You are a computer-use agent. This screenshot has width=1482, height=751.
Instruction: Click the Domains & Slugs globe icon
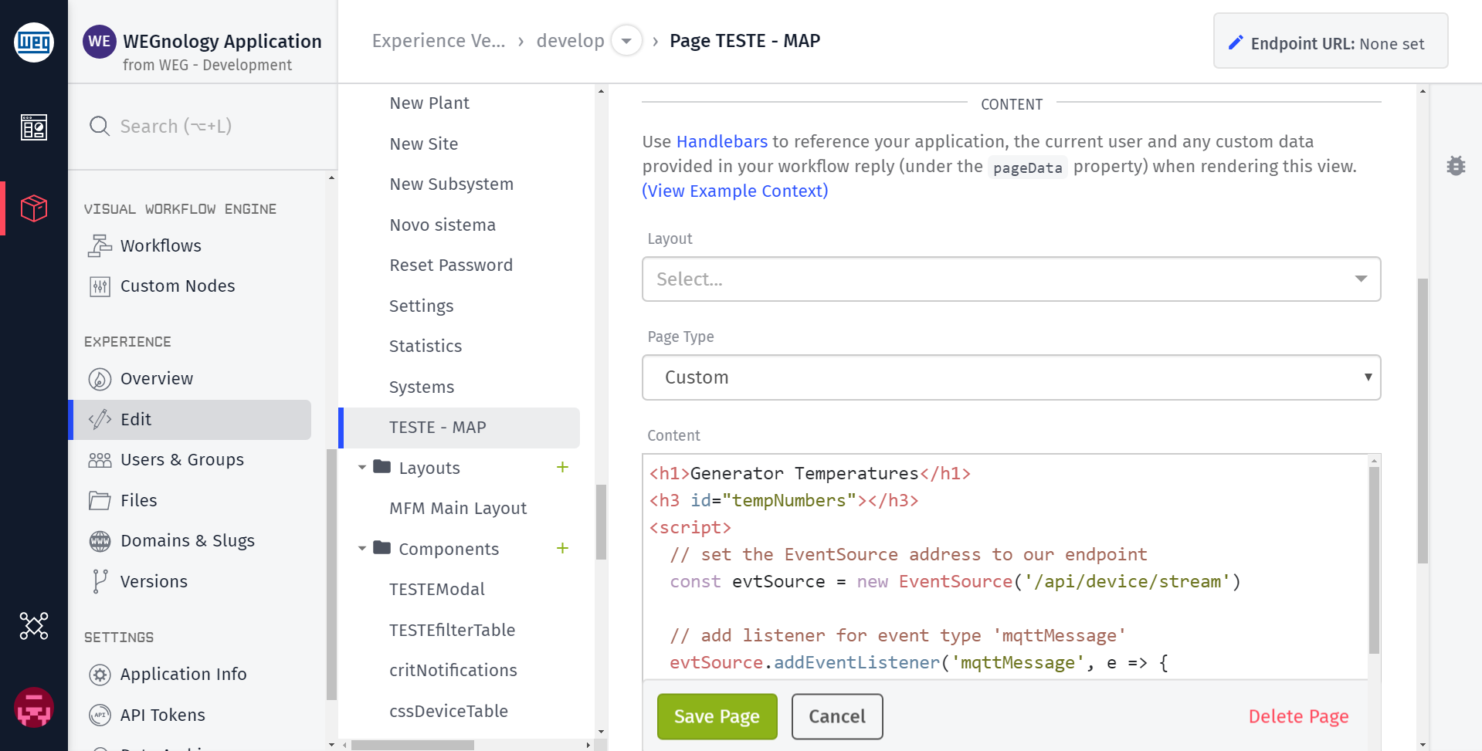pyautogui.click(x=100, y=541)
